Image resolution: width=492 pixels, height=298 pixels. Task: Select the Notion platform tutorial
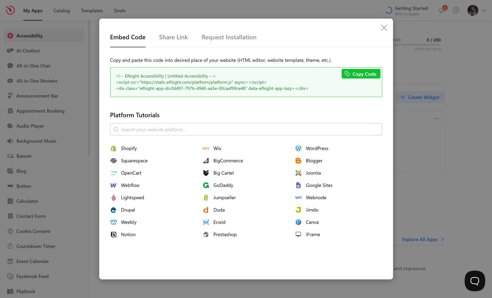pos(128,234)
